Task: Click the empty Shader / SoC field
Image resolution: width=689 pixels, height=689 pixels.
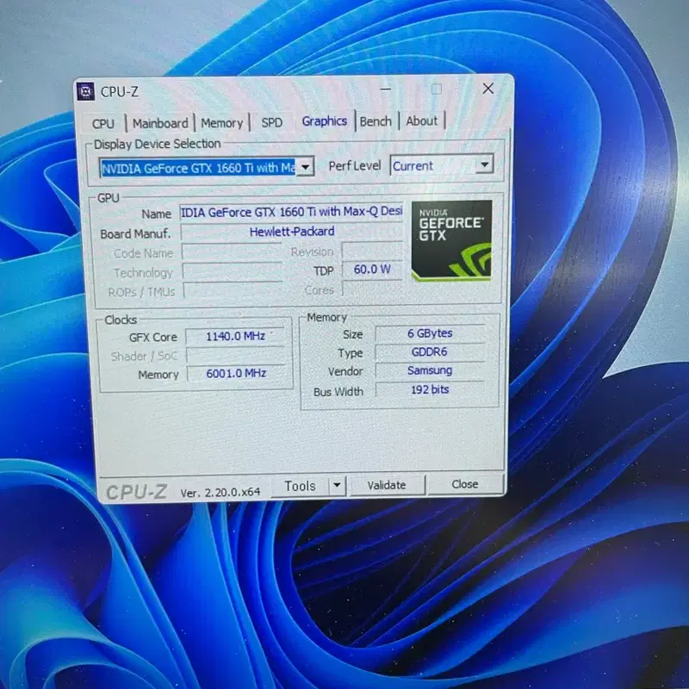Action: (x=235, y=355)
